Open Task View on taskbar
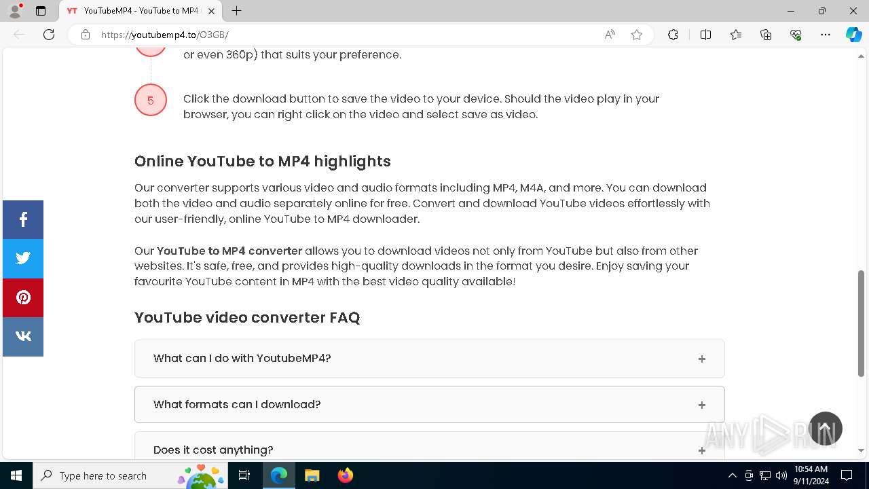869x489 pixels. coord(244,475)
